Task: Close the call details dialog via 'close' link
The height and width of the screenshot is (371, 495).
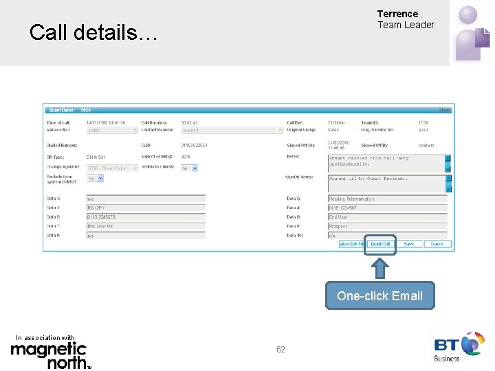Action: 445,110
